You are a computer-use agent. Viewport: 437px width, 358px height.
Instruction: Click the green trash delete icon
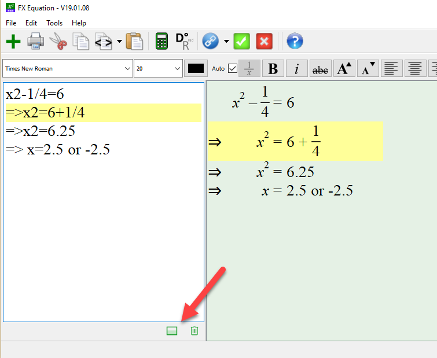click(x=194, y=331)
